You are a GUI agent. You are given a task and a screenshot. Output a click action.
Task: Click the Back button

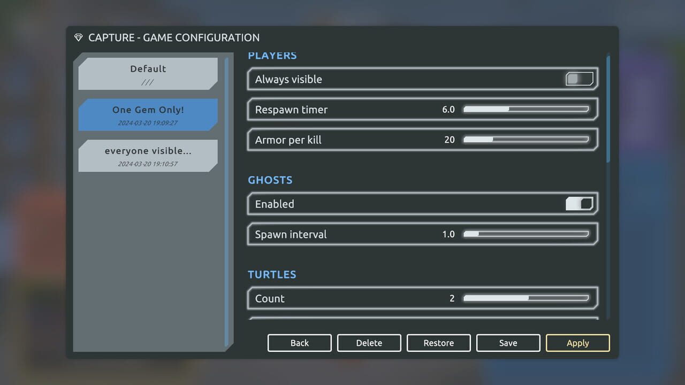[299, 343]
